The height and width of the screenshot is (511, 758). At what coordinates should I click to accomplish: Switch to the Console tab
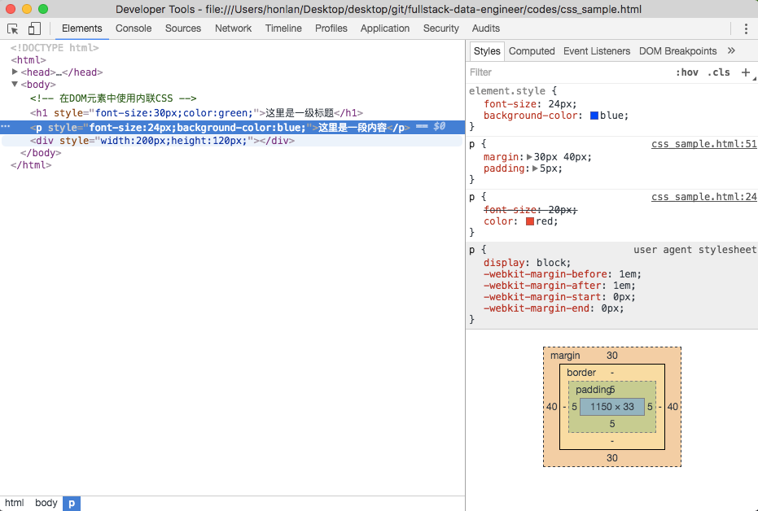click(134, 28)
